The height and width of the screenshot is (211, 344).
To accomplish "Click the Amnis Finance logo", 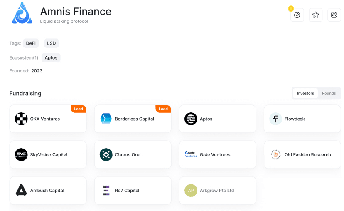I will [x=22, y=13].
